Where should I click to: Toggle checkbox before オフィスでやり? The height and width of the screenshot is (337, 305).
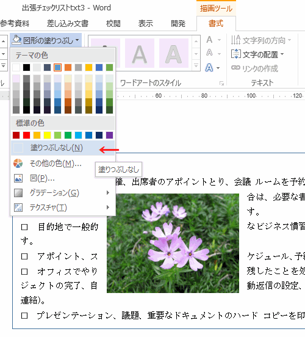tap(24, 272)
